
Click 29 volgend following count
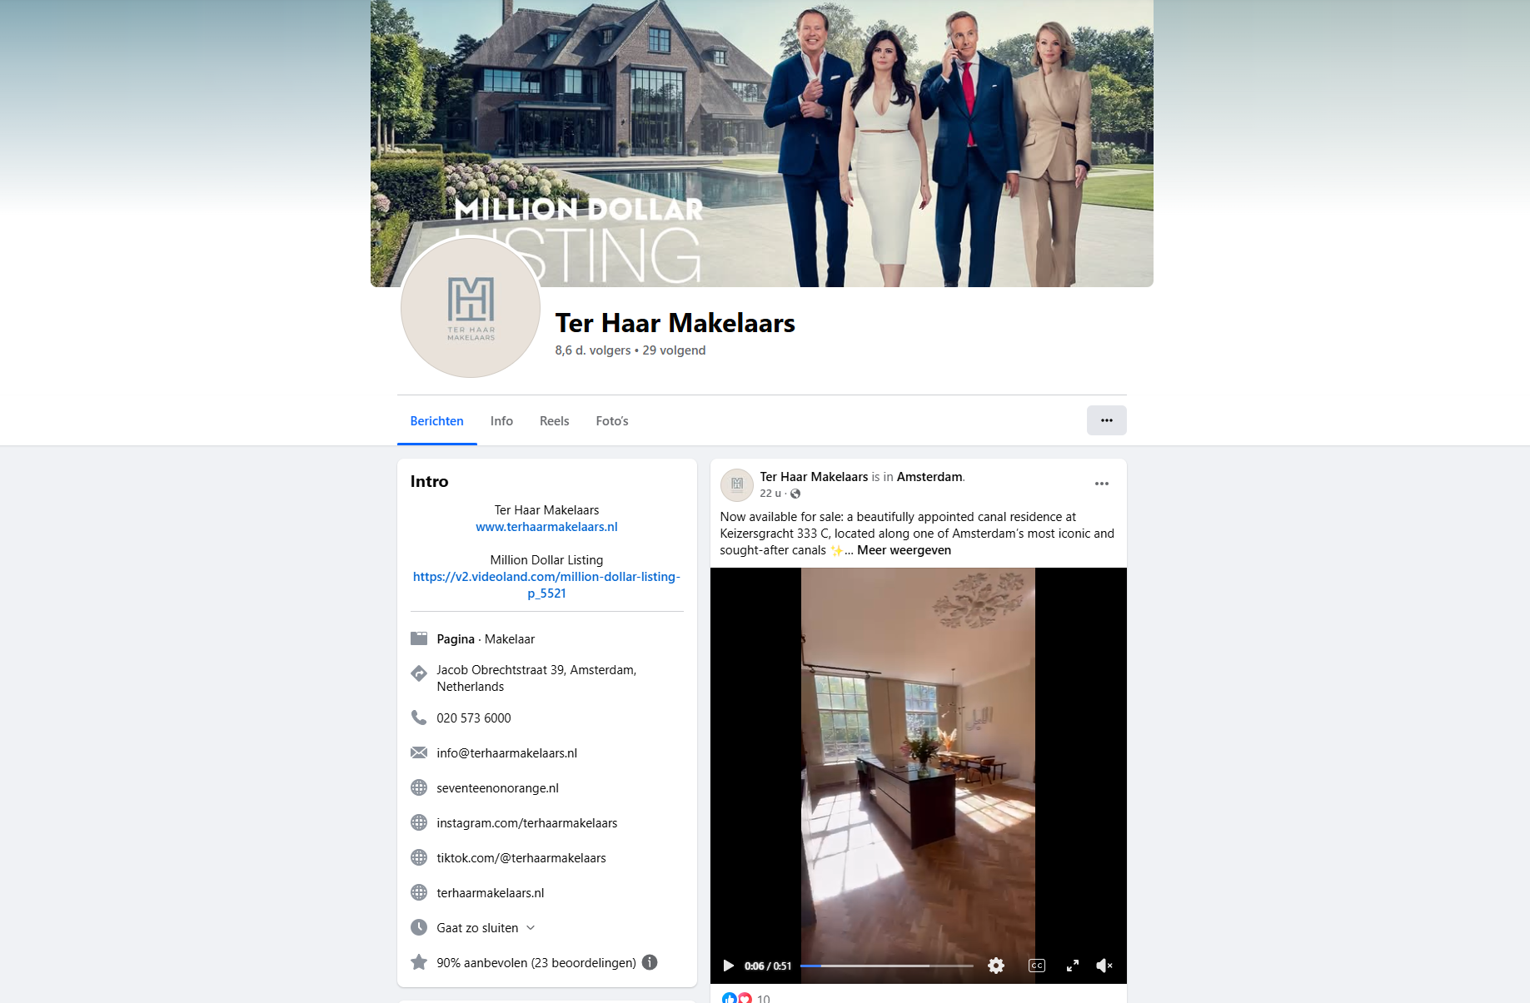coord(674,350)
